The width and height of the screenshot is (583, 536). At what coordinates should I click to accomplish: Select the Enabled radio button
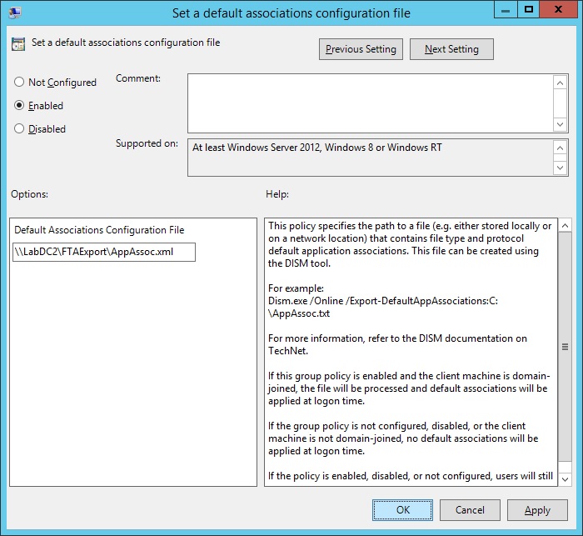pos(19,106)
